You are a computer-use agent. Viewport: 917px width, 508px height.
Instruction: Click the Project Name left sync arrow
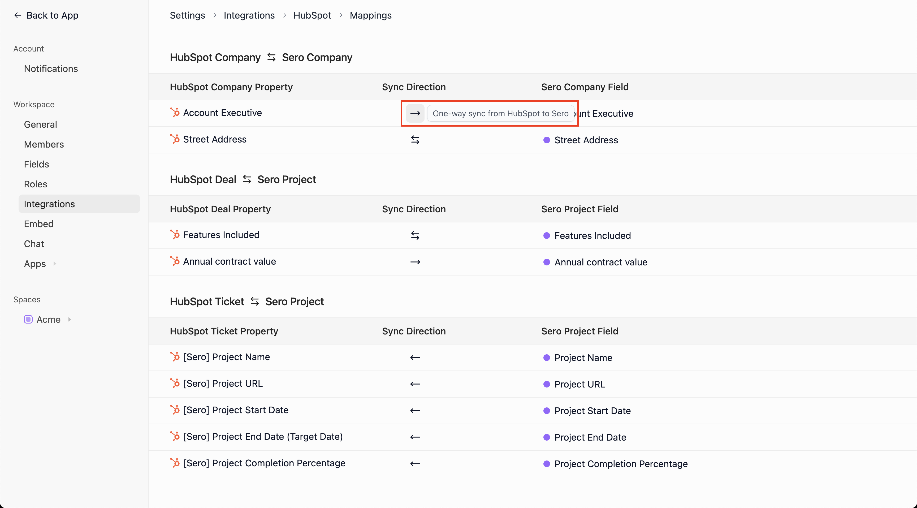click(x=415, y=358)
